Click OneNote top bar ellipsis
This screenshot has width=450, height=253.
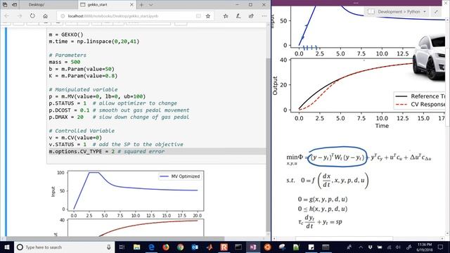(356, 3)
